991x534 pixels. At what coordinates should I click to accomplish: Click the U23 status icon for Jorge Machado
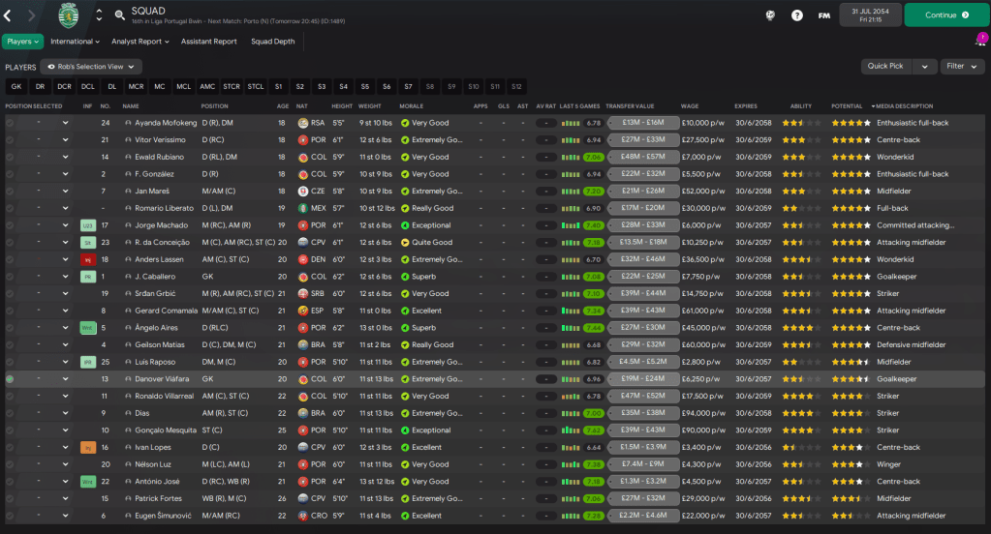[87, 225]
